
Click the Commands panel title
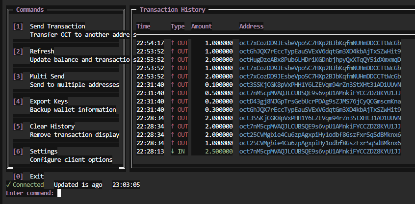click(x=30, y=9)
